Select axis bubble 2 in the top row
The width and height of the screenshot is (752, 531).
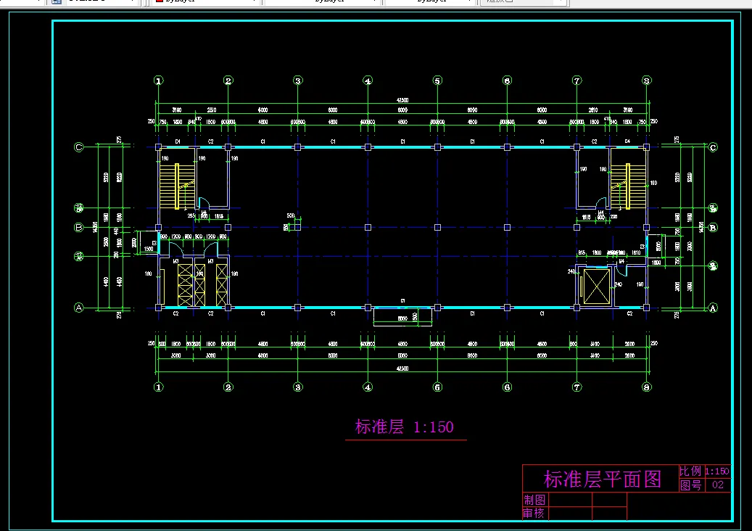tap(228, 81)
